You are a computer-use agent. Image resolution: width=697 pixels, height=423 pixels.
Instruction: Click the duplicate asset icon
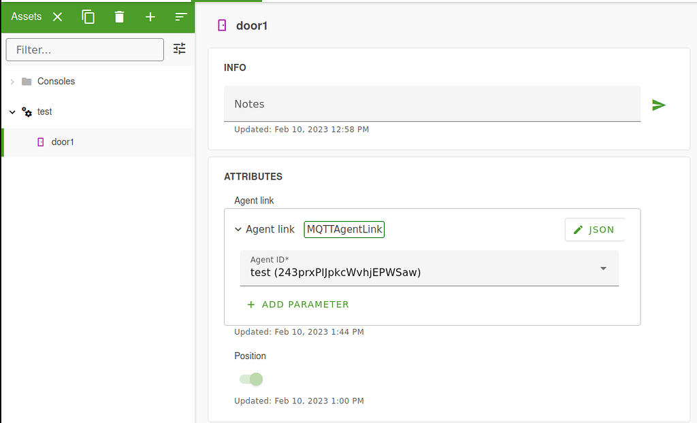click(x=88, y=16)
